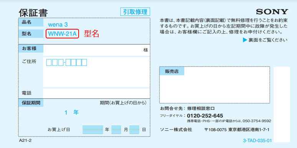The width and height of the screenshot is (297, 148).
Task: Click the document number 3-TAD-035-01
Action: tap(257, 141)
